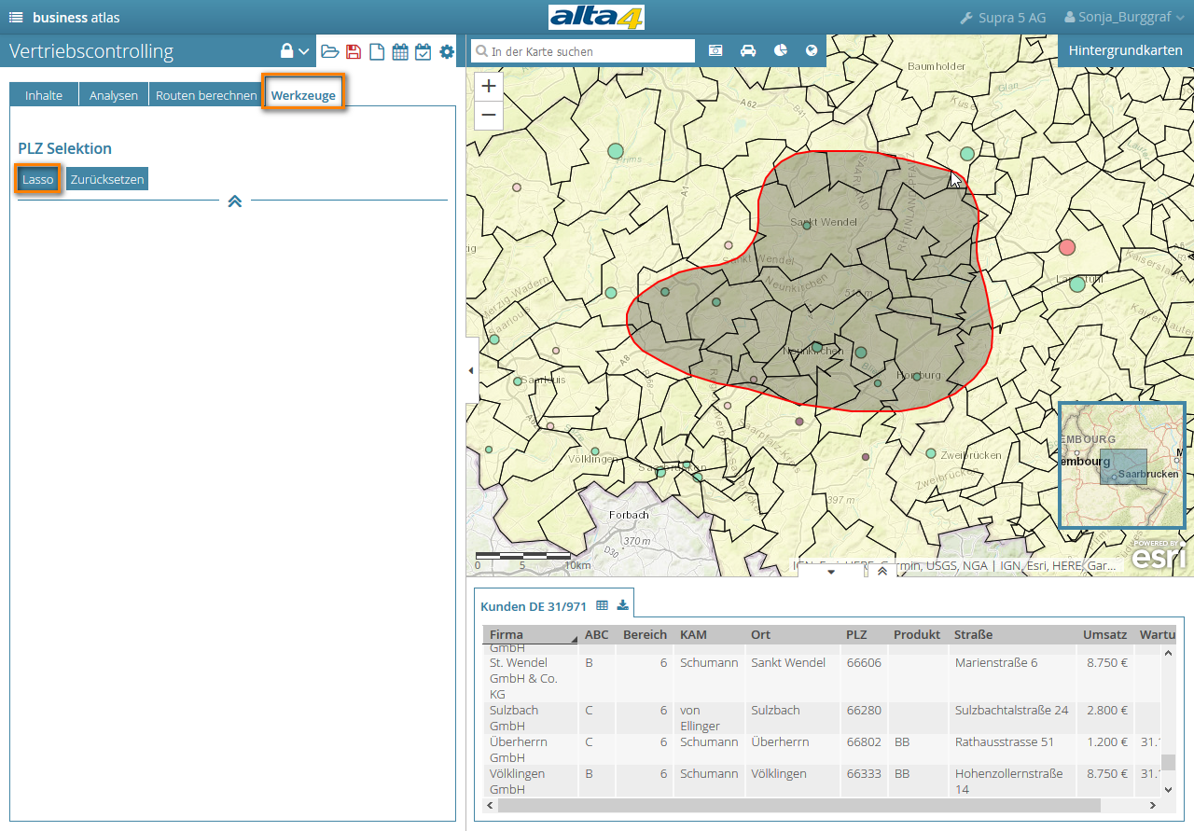The width and height of the screenshot is (1194, 831).
Task: Save project using the red floppy disk icon
Action: [x=354, y=52]
